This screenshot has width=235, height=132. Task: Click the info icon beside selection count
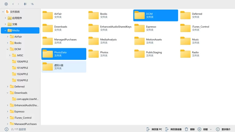(x=6, y=129)
